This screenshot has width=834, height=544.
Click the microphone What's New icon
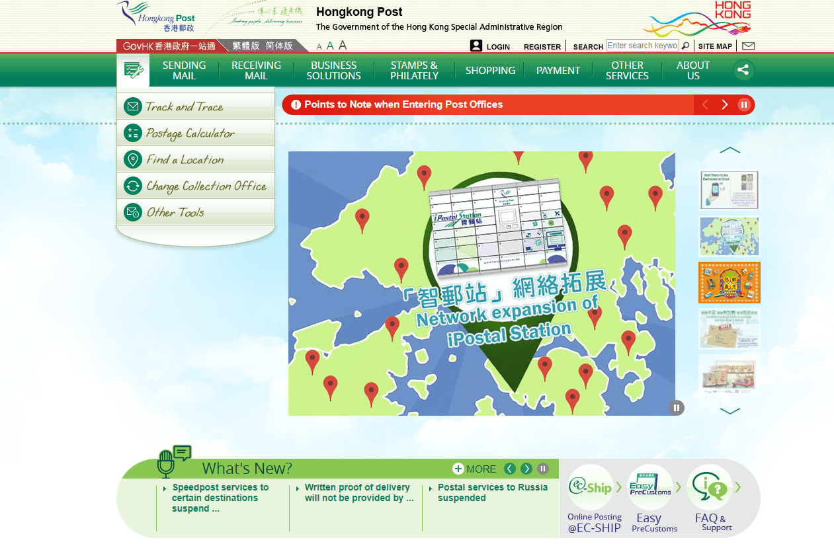pyautogui.click(x=174, y=461)
